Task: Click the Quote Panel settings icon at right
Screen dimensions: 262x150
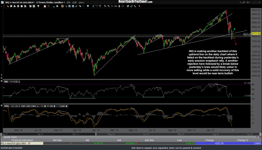Action: (257, 137)
